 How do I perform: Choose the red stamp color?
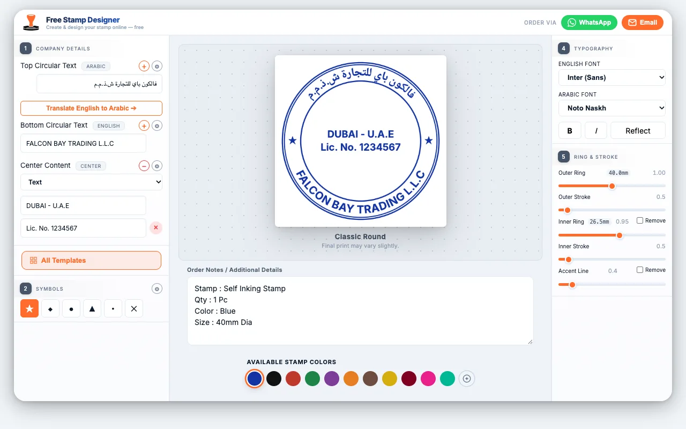(293, 379)
